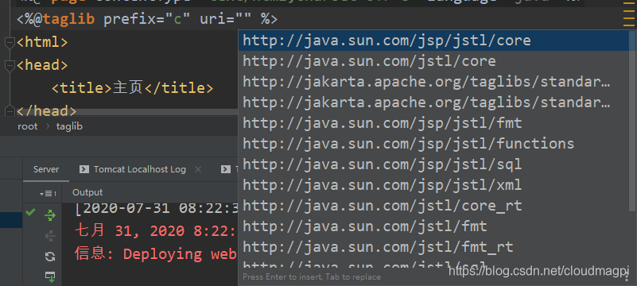The height and width of the screenshot is (286, 637).
Task: Click the root breadcrumb
Action: [28, 126]
